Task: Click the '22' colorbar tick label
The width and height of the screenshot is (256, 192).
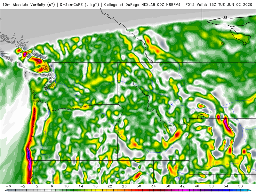Action: (110, 186)
